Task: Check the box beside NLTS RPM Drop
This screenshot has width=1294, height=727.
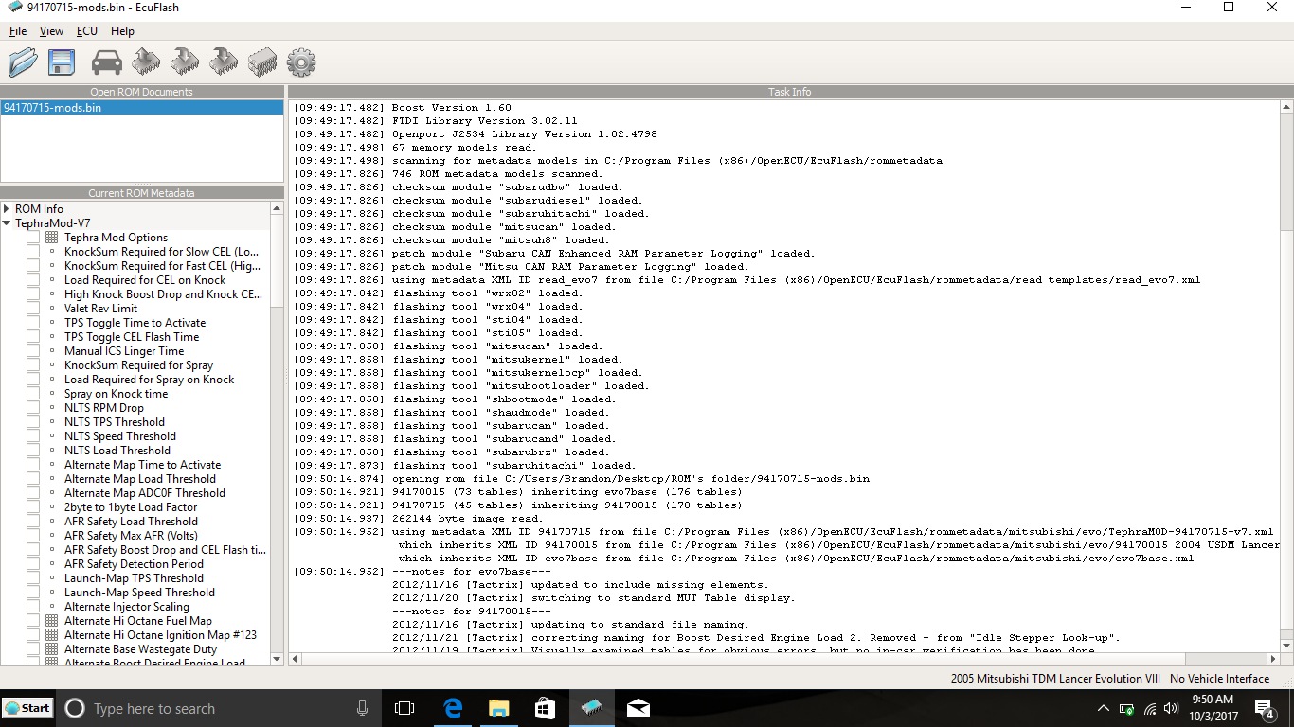Action: coord(33,408)
